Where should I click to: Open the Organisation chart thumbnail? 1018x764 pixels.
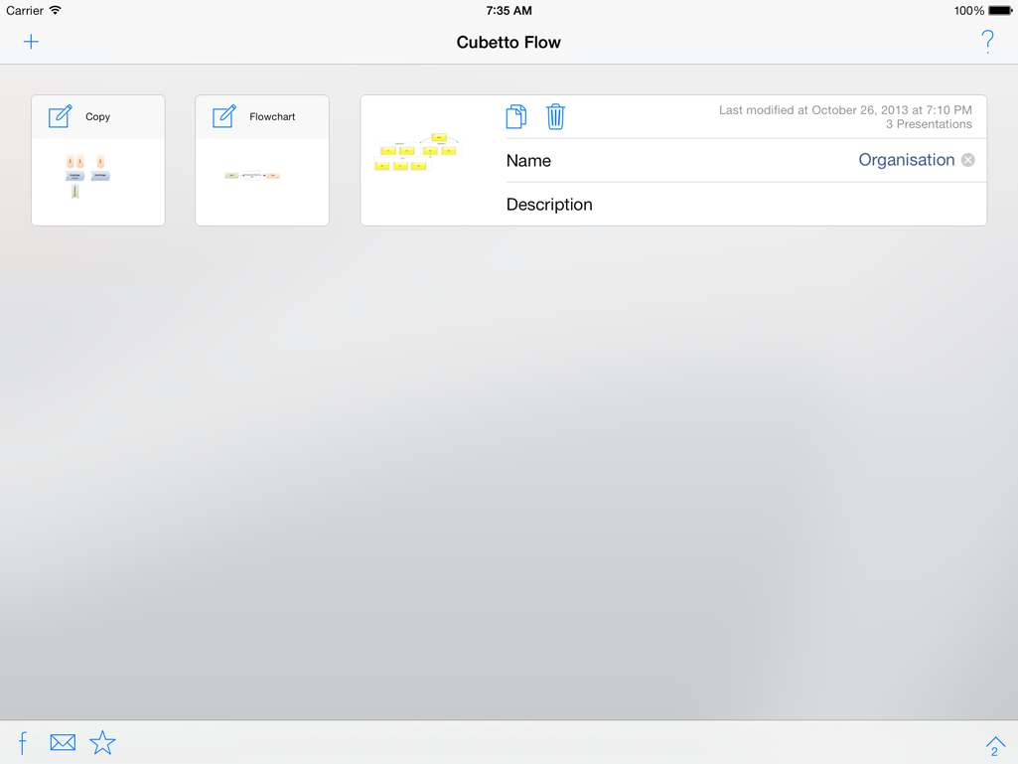[417, 152]
